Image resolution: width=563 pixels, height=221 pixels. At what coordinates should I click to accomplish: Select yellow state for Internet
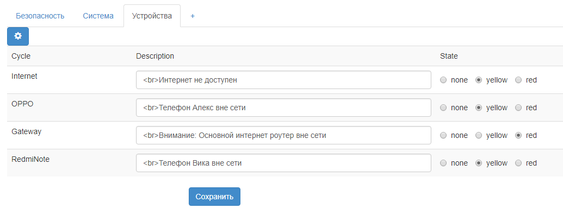point(479,80)
